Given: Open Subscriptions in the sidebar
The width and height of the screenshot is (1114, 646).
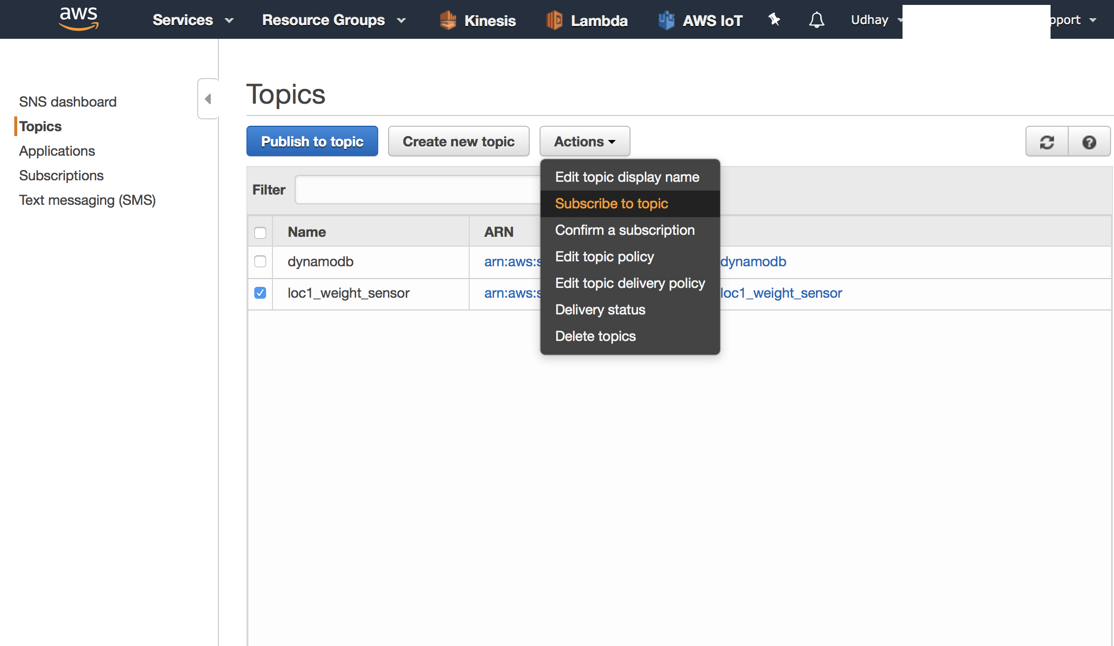Looking at the screenshot, I should point(61,175).
